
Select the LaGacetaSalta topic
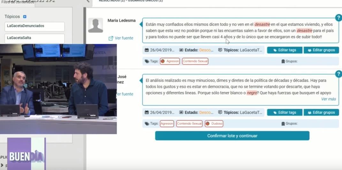point(34,38)
